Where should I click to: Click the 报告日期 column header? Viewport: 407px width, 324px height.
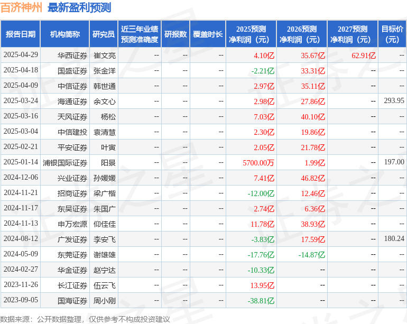tap(21, 34)
